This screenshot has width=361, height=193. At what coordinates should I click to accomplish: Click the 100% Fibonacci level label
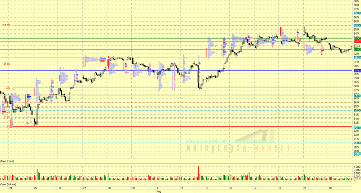click(7, 88)
